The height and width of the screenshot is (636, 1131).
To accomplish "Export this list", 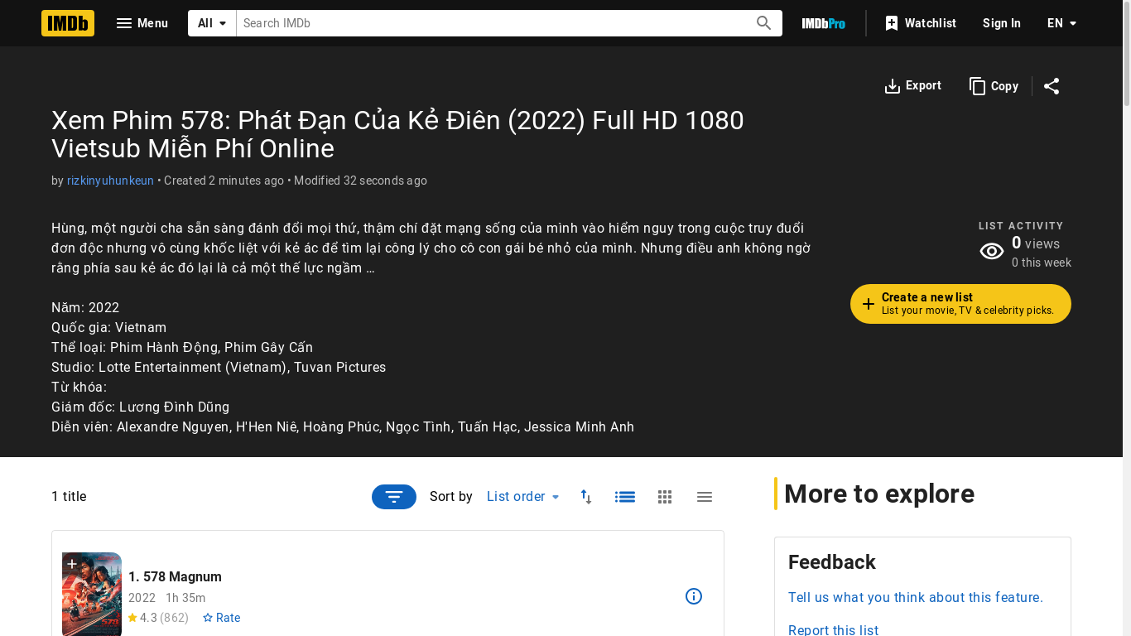I will pyautogui.click(x=912, y=86).
